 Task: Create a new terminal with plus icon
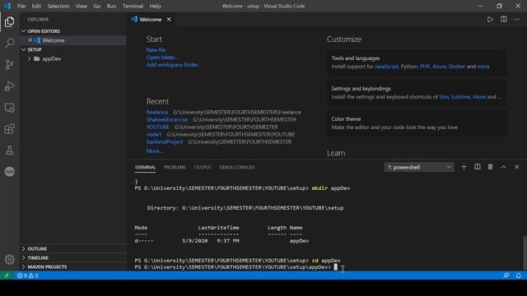(464, 167)
